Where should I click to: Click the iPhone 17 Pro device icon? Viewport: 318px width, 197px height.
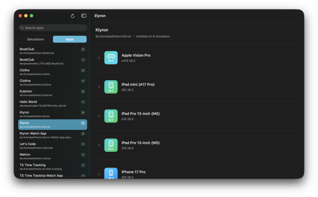[x=111, y=173]
